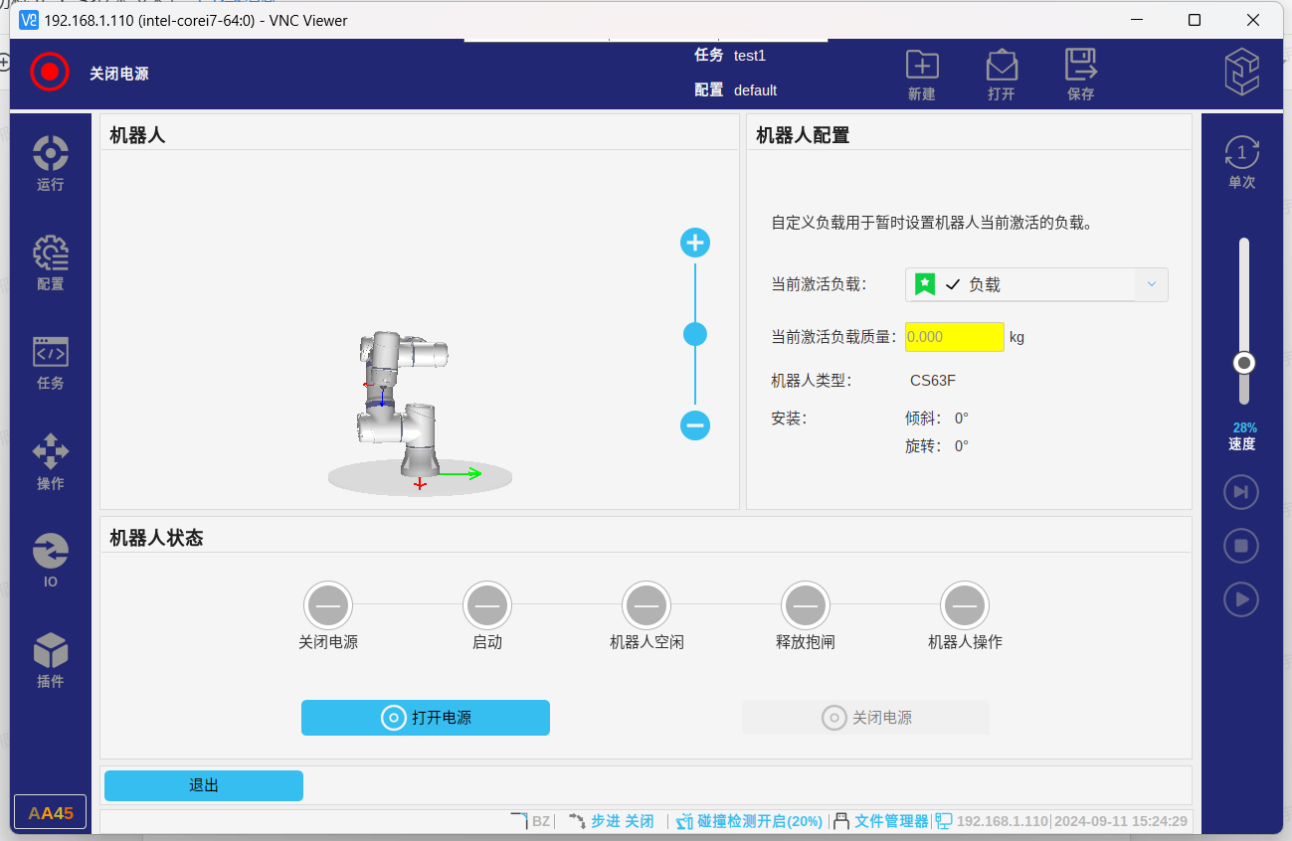The height and width of the screenshot is (841, 1292).
Task: Open 文件管理器 (File Manager) in status bar
Action: (890, 821)
